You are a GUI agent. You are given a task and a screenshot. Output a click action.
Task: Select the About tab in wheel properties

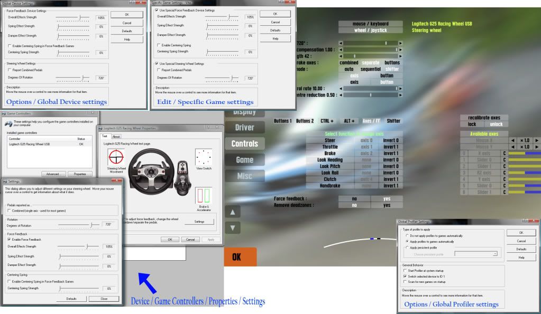point(116,136)
